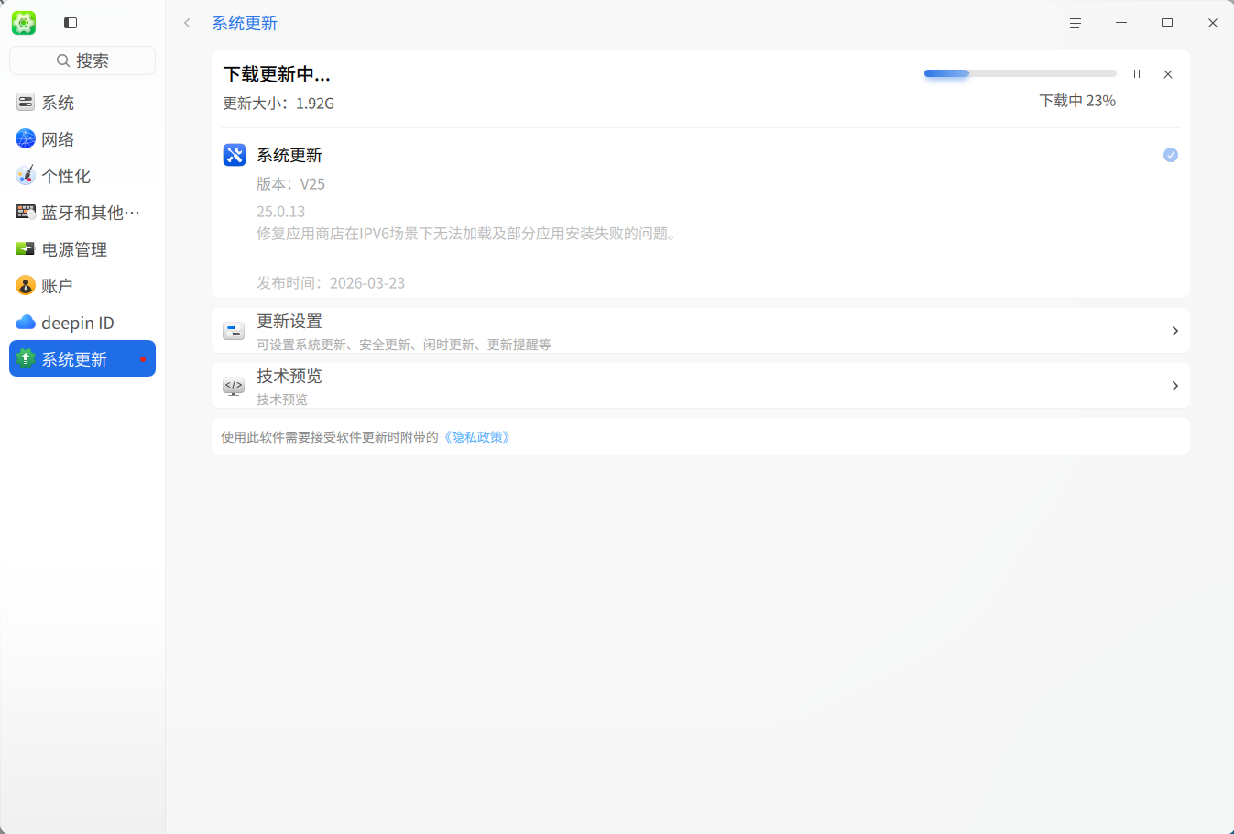The width and height of the screenshot is (1234, 834).
Task: Open the 个性化 personalization settings
Action: [x=25, y=175]
